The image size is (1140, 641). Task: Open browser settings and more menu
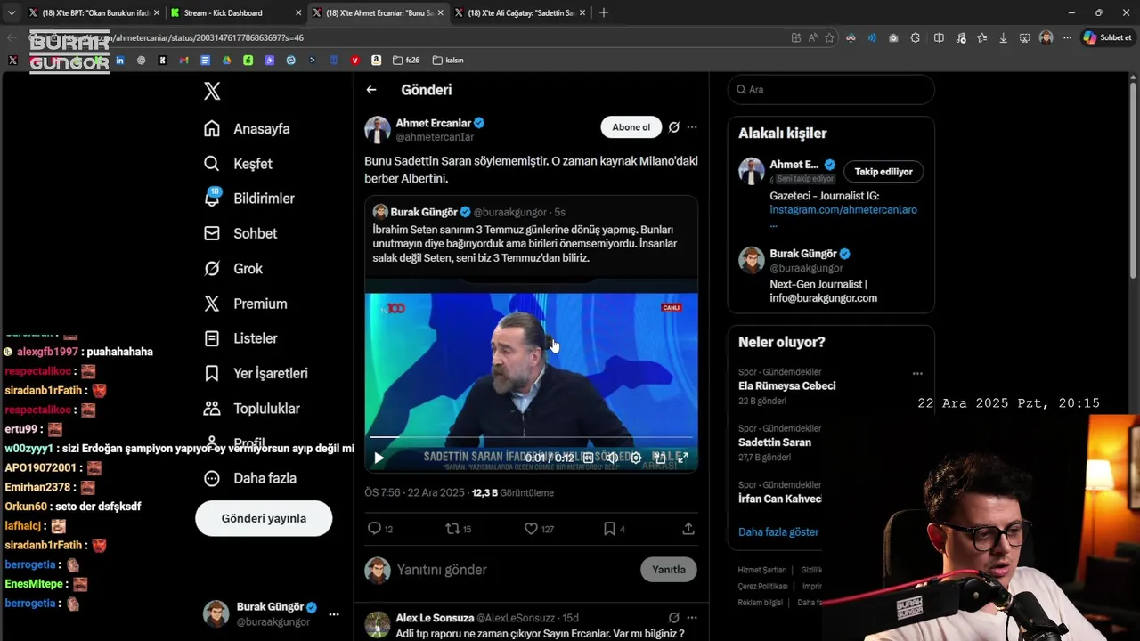(x=1067, y=38)
